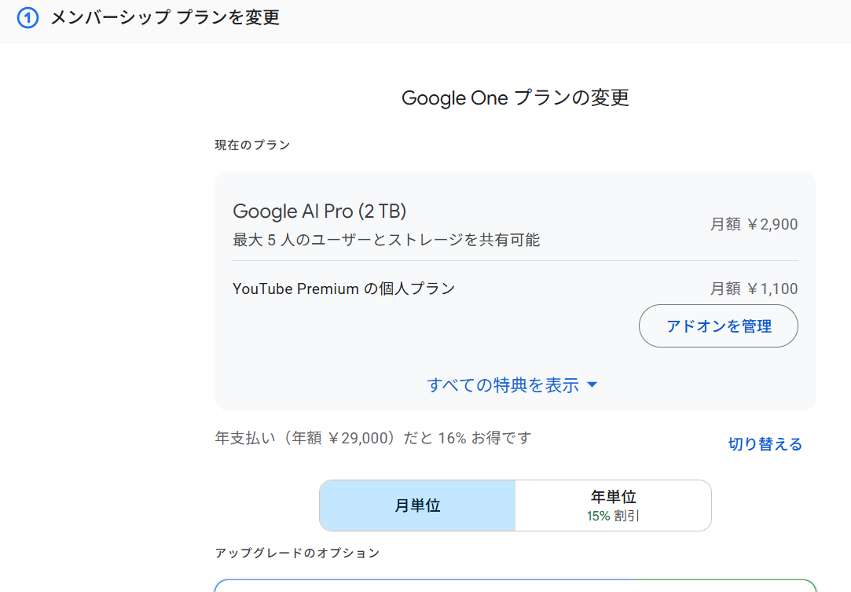Viewport: 851px width, 592px height.
Task: Click the 切り替える link
Action: [x=765, y=445]
